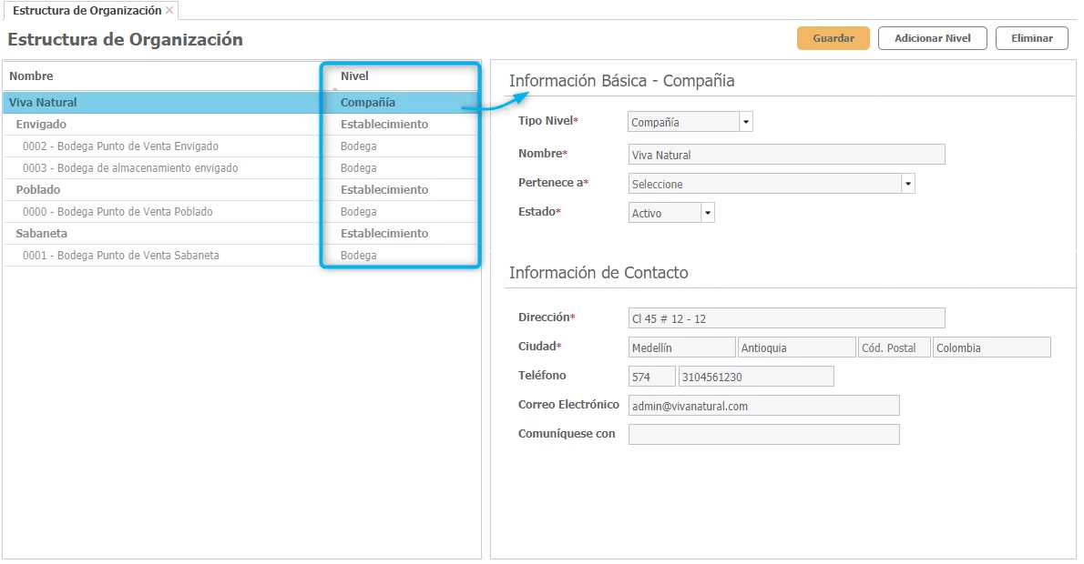Viewport: 1084px width, 564px height.
Task: Select the Envigado establishment row
Action: tap(41, 125)
